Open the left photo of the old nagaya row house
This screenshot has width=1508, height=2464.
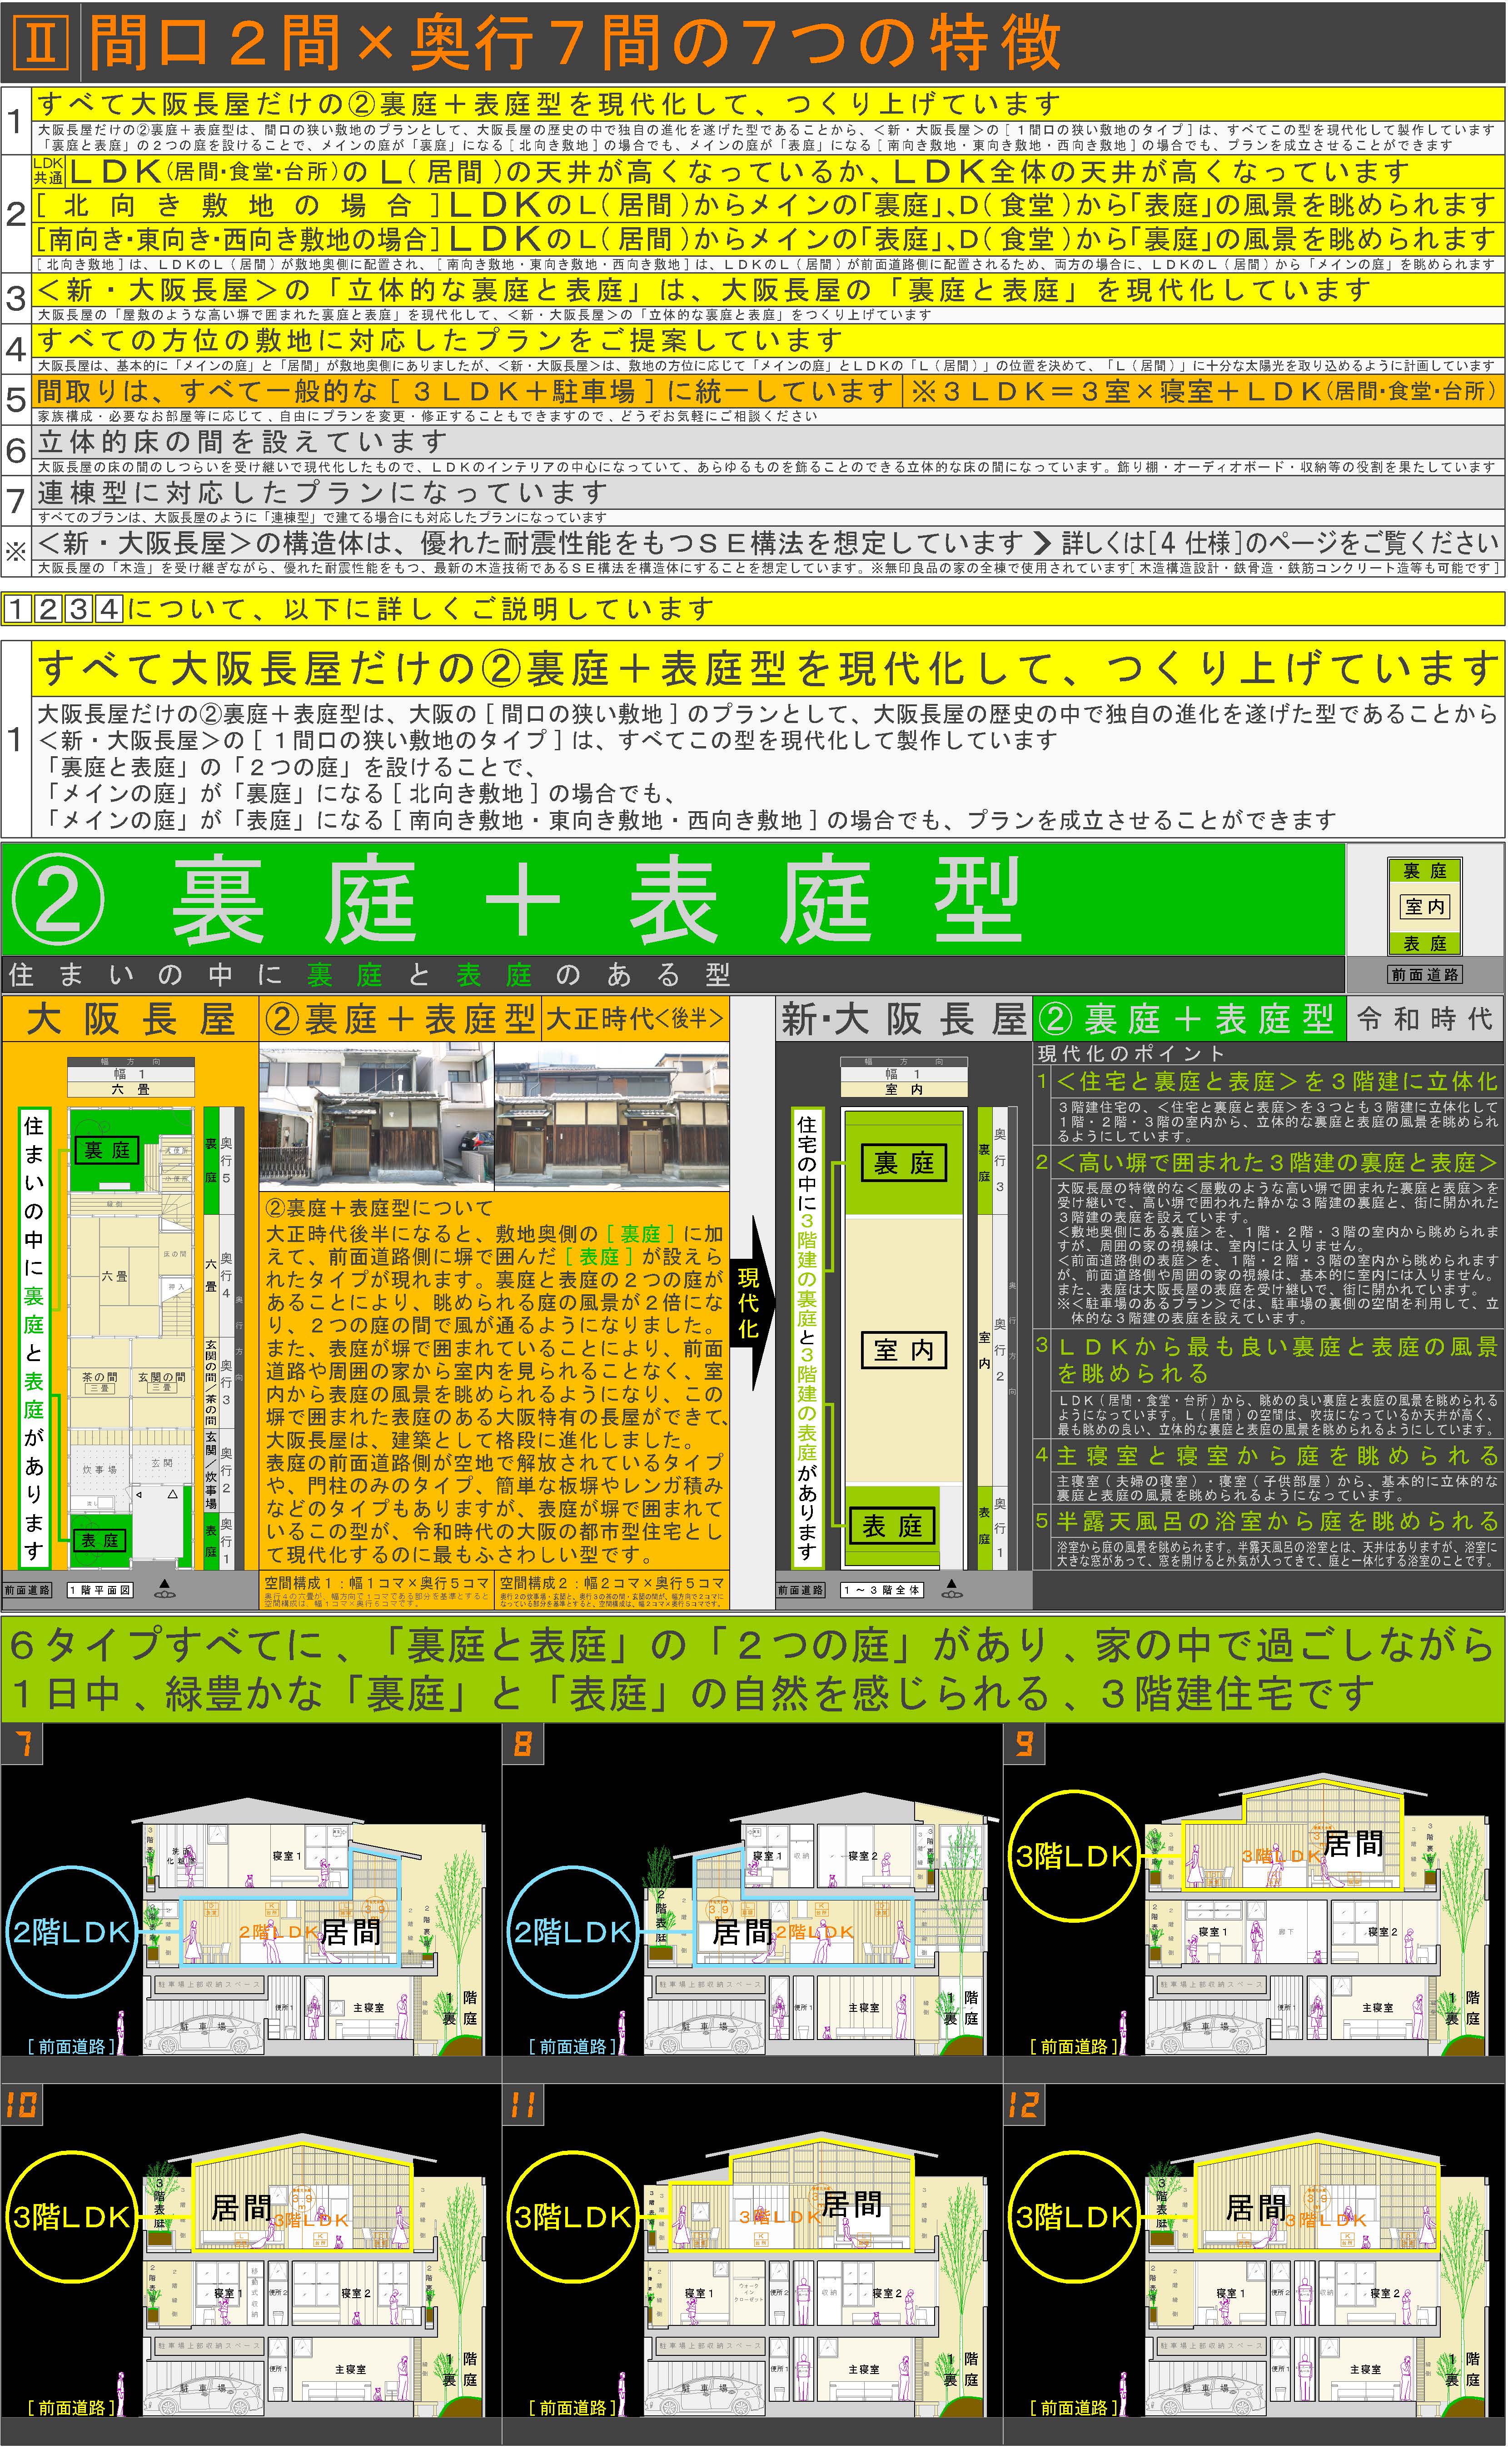(x=376, y=1116)
